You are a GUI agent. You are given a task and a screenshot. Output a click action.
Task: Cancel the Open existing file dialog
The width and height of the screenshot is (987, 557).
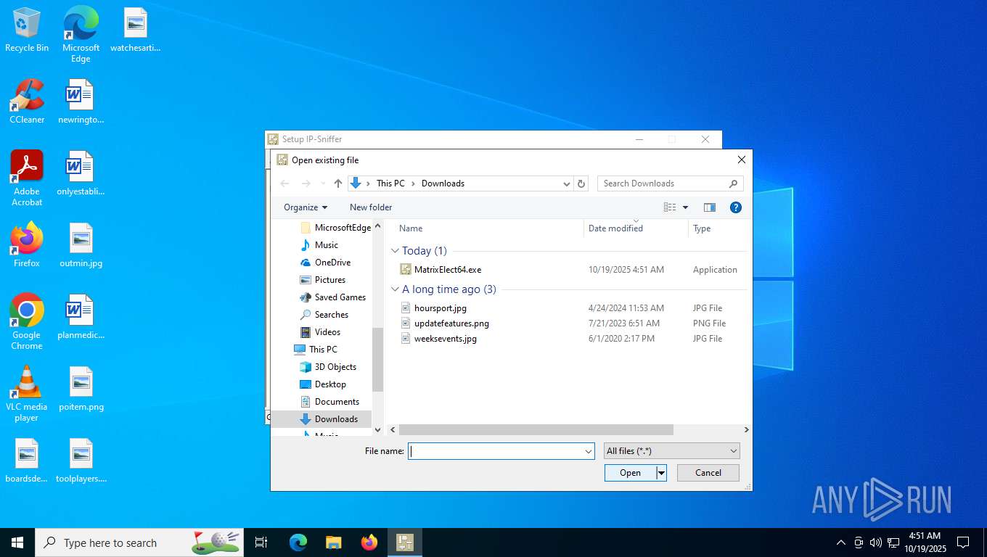[708, 473]
